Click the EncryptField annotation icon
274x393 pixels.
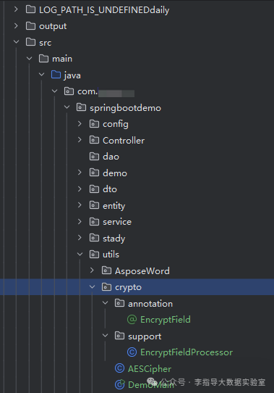[132, 320]
